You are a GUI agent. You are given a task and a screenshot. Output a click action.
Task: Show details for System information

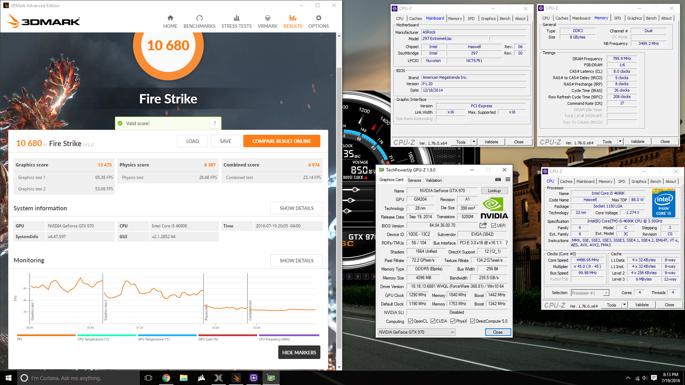296,208
